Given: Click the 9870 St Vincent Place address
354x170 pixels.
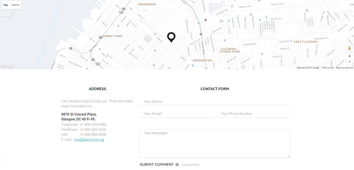Looking at the screenshot, I should [x=79, y=117].
